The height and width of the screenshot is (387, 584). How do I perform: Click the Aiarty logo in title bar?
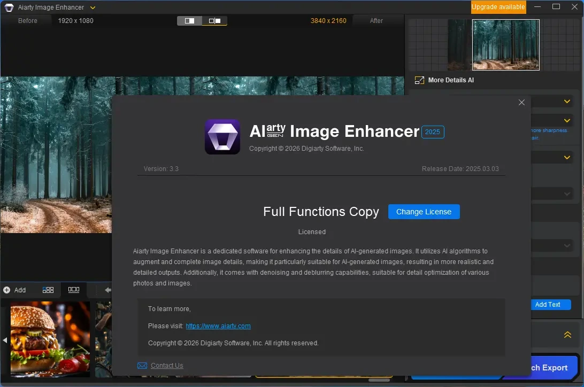pos(9,7)
